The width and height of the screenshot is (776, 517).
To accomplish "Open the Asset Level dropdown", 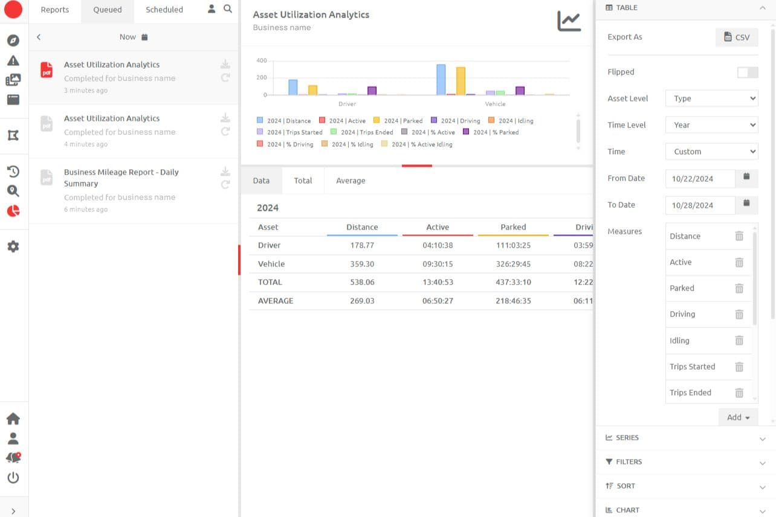I will tap(711, 98).
